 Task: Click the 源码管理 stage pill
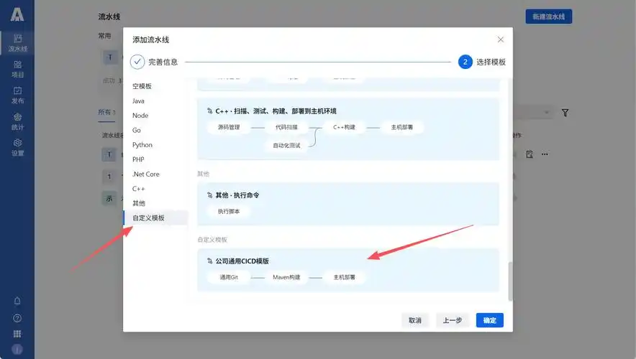[x=229, y=127]
